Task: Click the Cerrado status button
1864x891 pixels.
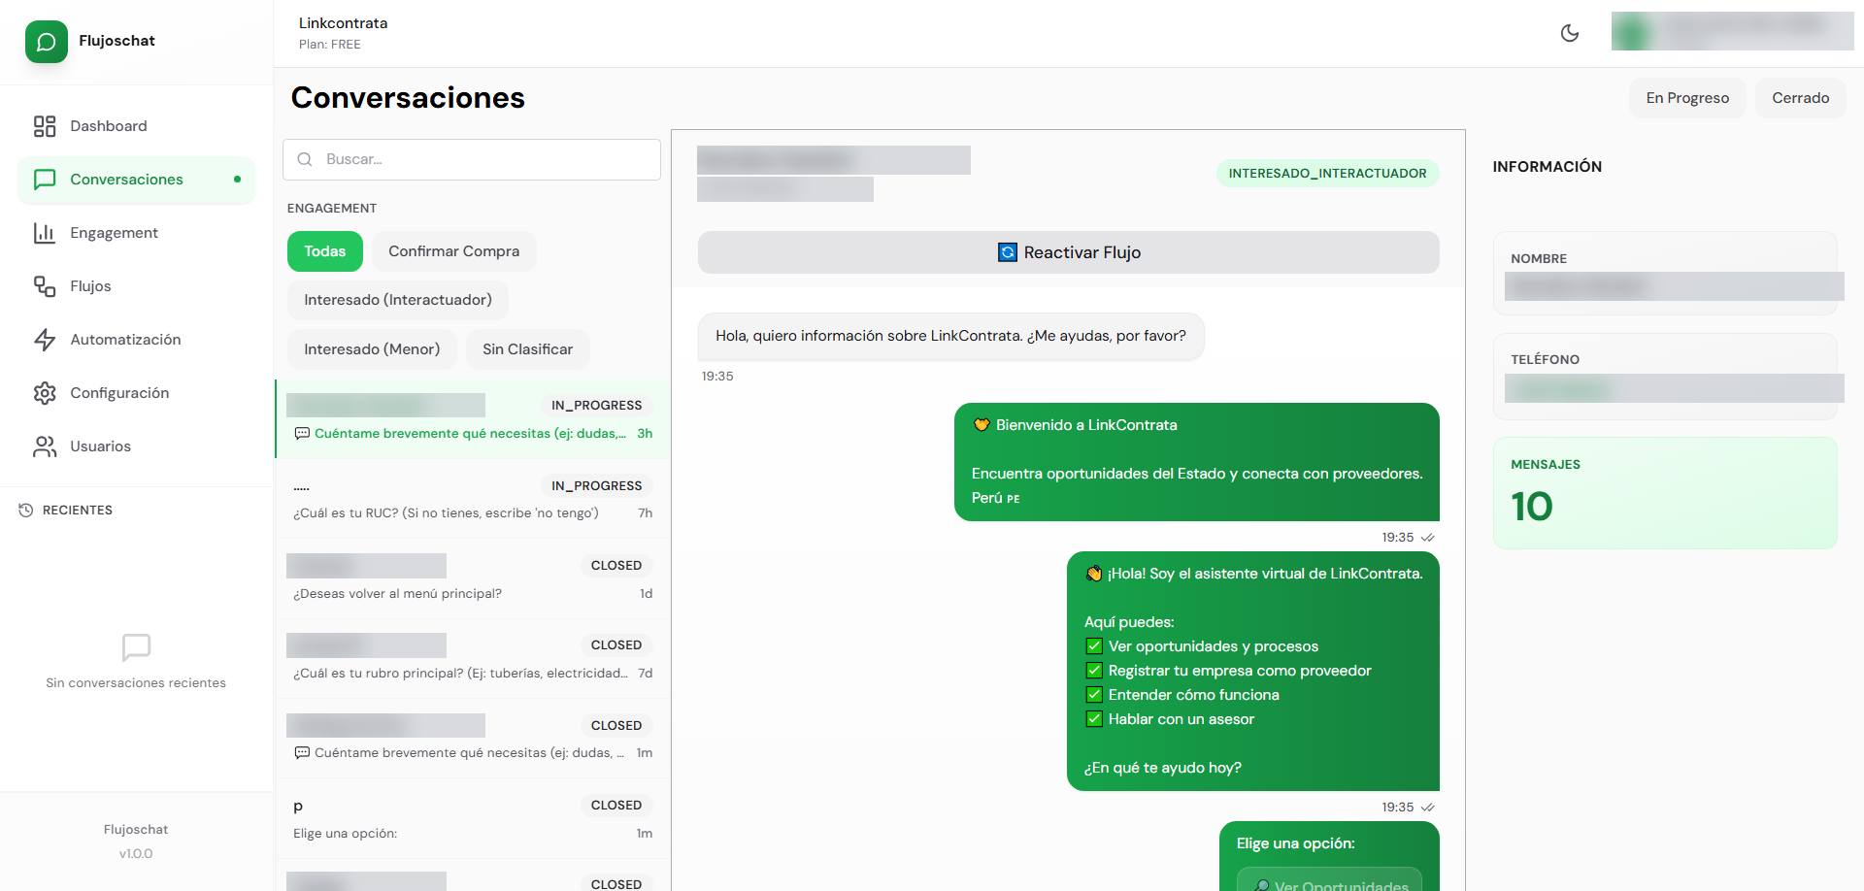Action: coord(1801,98)
